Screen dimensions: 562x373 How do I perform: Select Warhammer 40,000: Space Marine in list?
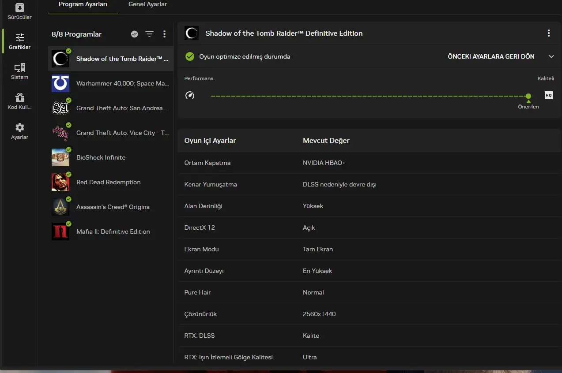pyautogui.click(x=110, y=83)
